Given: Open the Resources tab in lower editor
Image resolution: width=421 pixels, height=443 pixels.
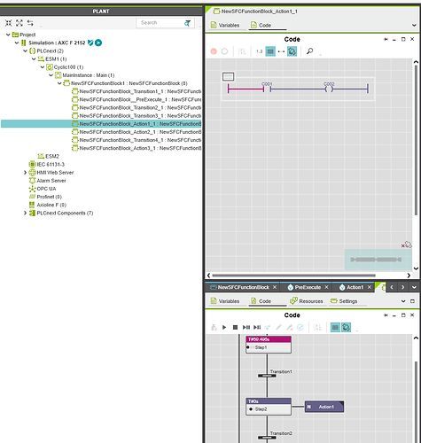Looking at the screenshot, I should click(307, 301).
